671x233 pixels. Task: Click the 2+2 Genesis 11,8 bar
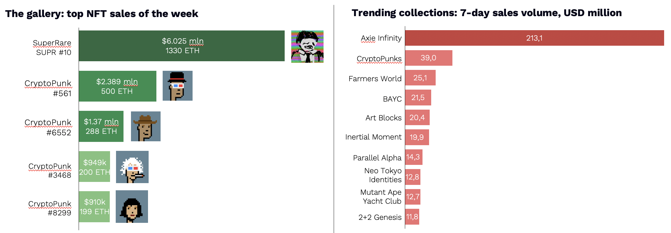coord(412,217)
